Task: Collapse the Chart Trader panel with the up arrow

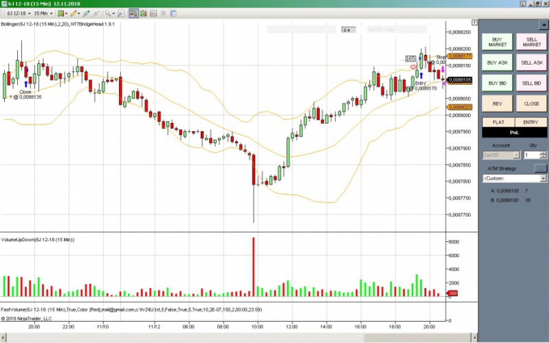Action: pos(543,25)
